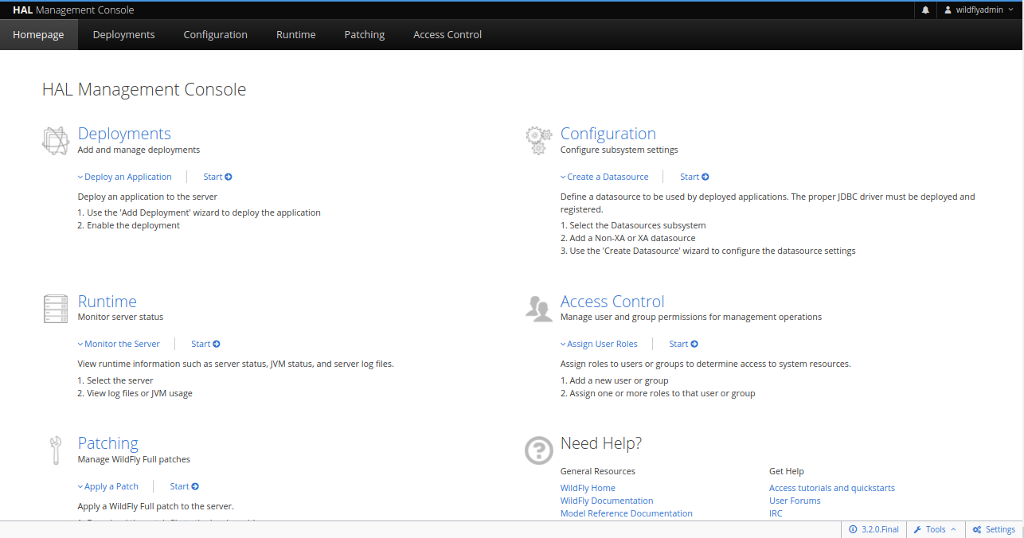Start the Monitor the Server task
The width and height of the screenshot is (1024, 538).
(205, 344)
